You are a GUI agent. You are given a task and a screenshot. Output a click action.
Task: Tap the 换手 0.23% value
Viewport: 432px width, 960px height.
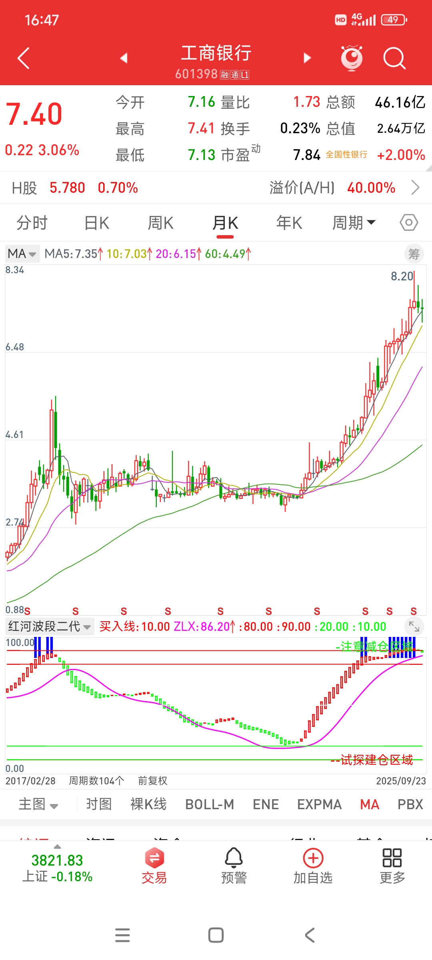point(300,128)
